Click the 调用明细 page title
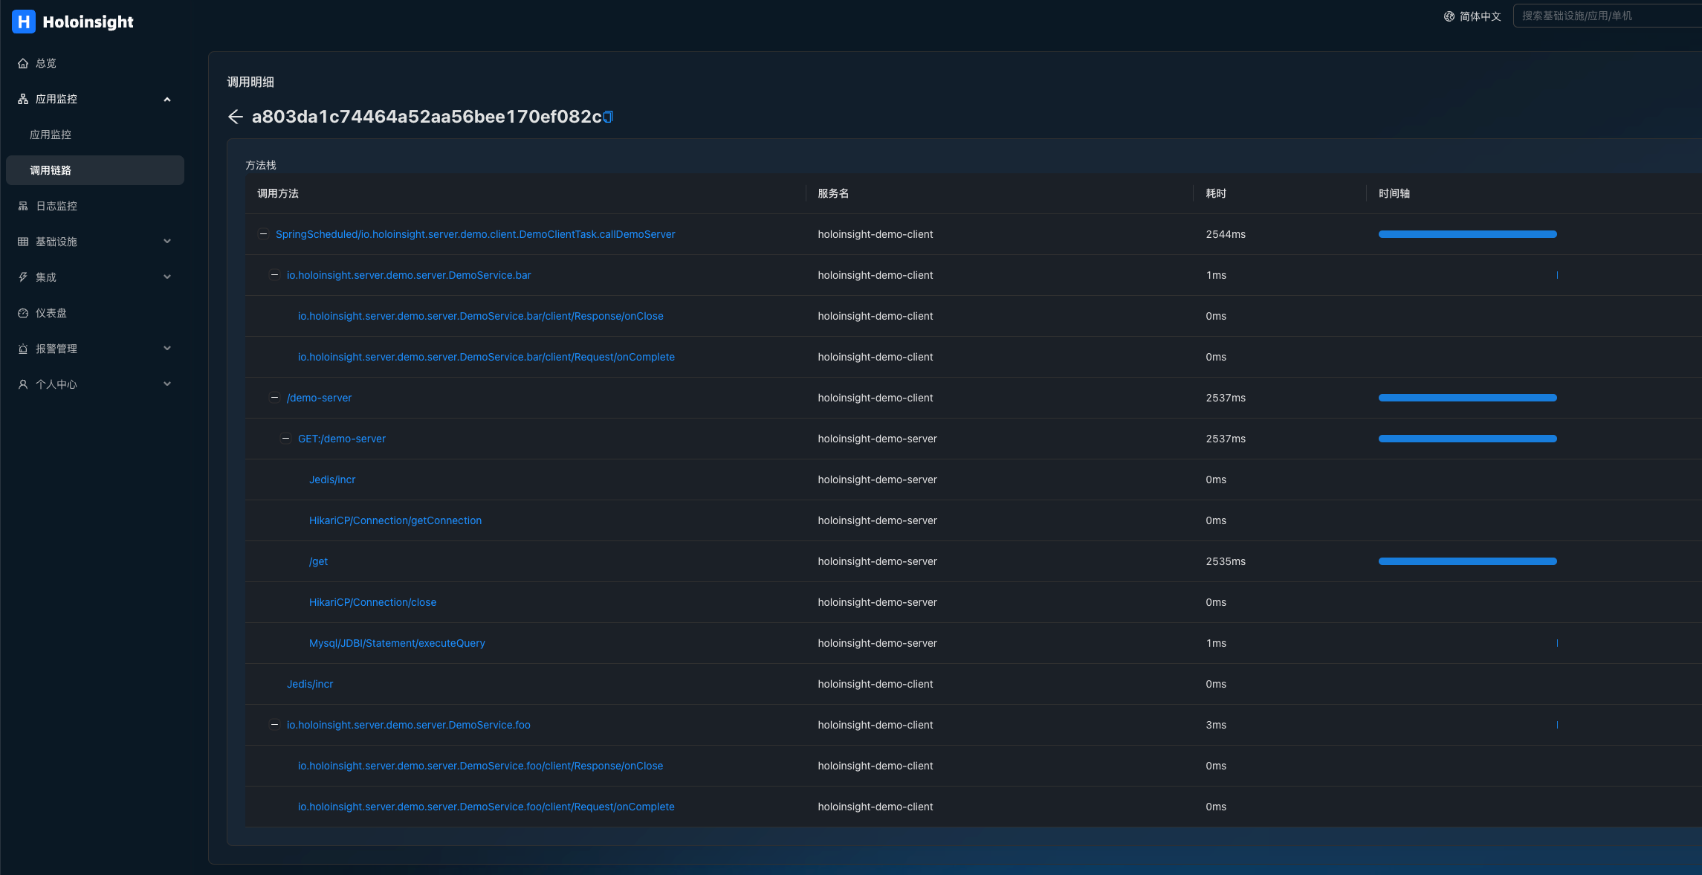The width and height of the screenshot is (1702, 875). coord(250,82)
